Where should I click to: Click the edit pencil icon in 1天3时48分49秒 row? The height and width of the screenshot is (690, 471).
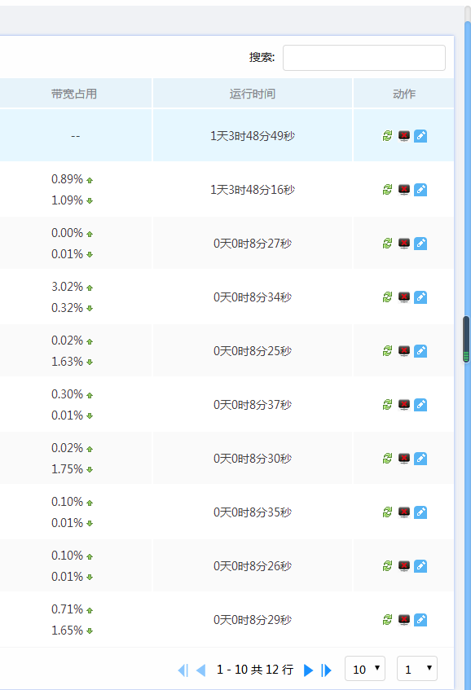[420, 136]
